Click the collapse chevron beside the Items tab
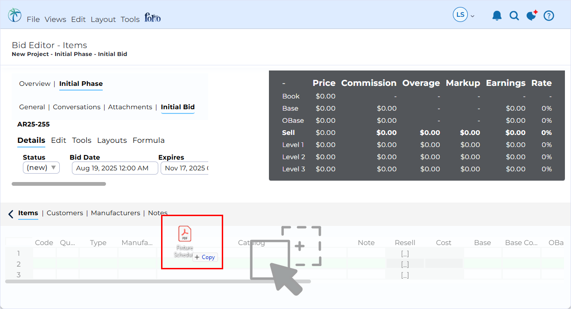 coord(10,214)
